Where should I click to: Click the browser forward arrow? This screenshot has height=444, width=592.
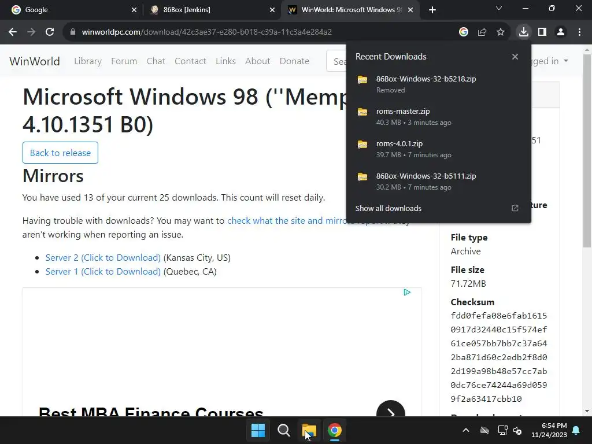[x=31, y=32]
